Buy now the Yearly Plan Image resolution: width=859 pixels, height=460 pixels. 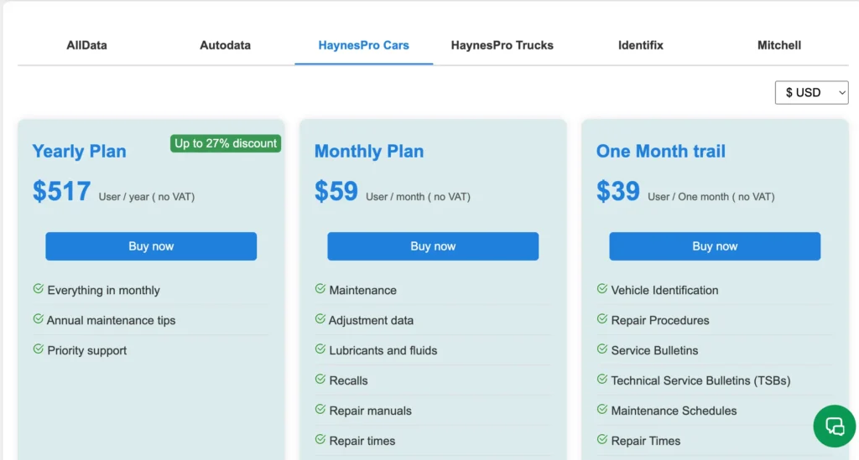tap(151, 246)
